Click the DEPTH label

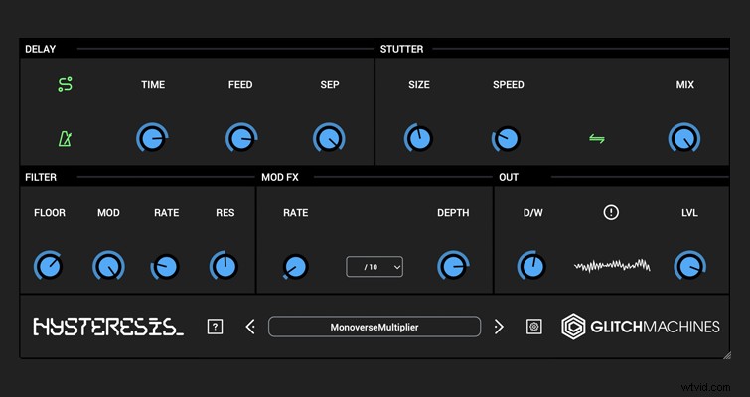pos(453,213)
